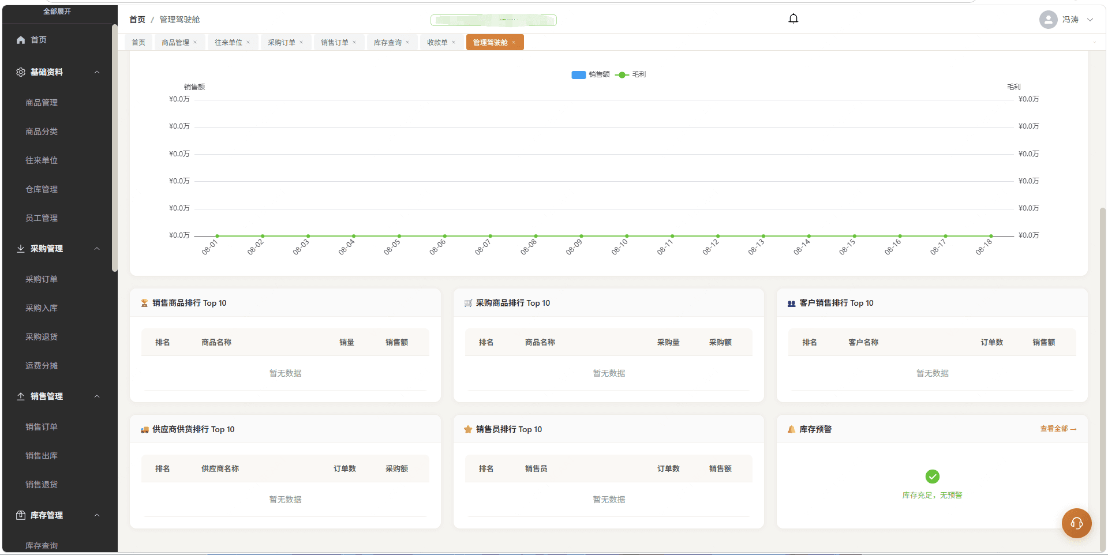This screenshot has width=1108, height=555.
Task: Close the 销售订单 tab
Action: pyautogui.click(x=354, y=42)
